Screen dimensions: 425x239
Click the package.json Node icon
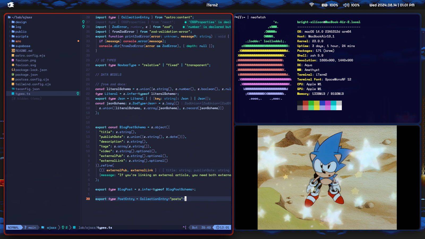tap(13, 75)
